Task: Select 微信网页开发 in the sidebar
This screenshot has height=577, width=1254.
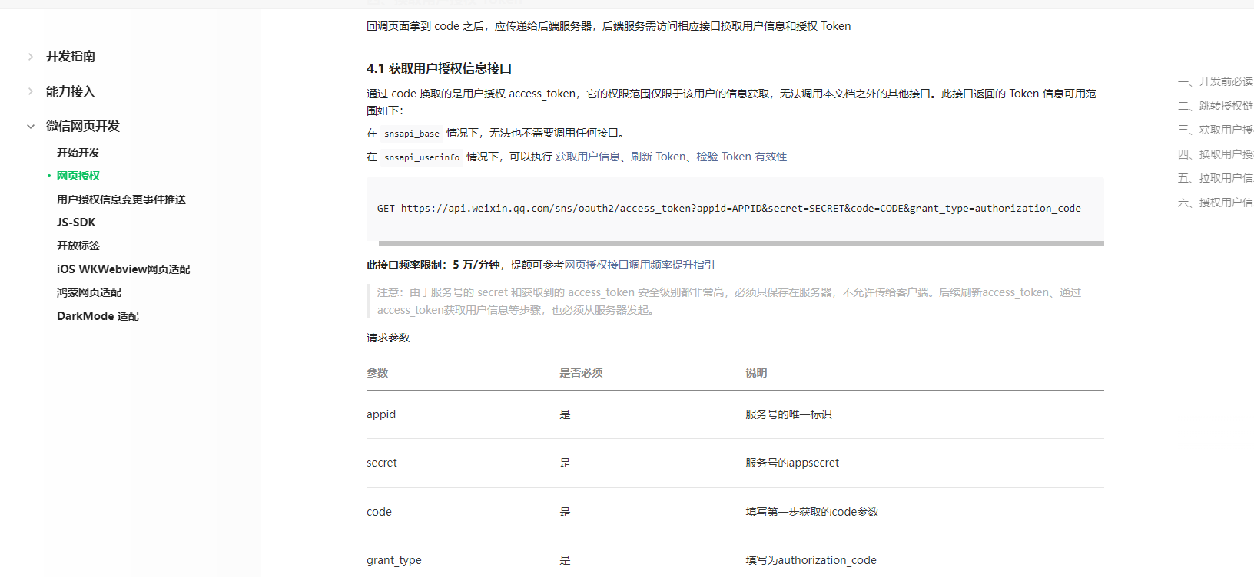Action: coord(83,127)
